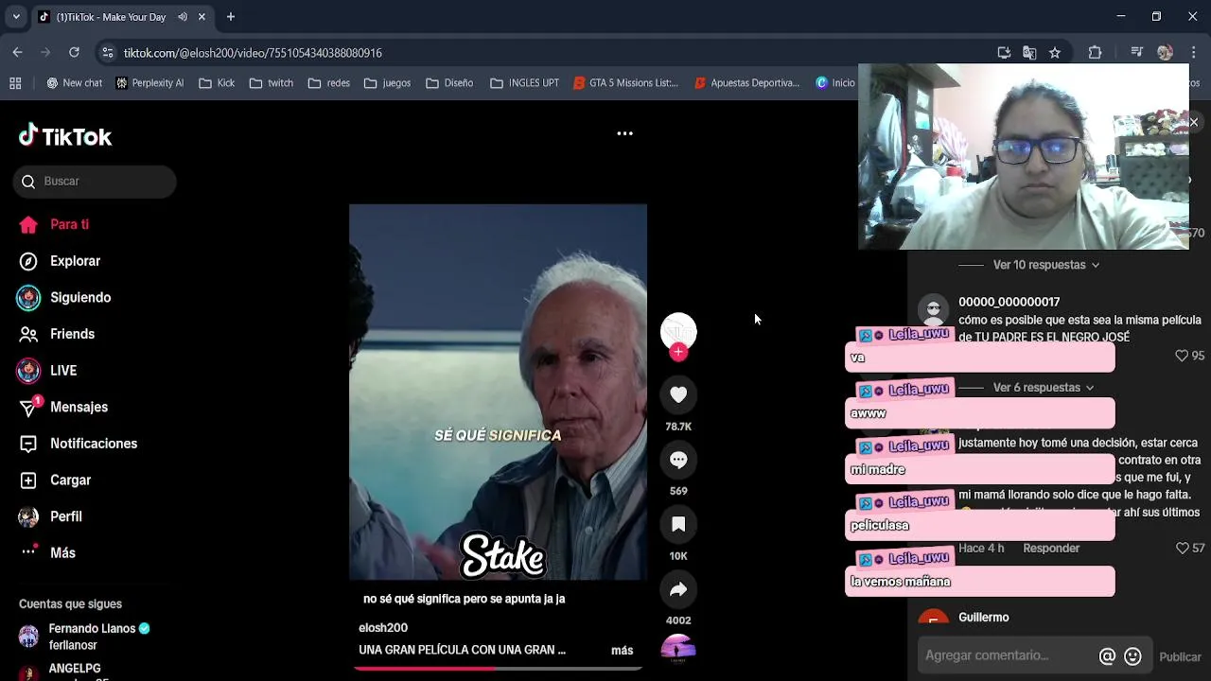Like comment with 95 likes
1211x681 pixels.
(x=1182, y=356)
